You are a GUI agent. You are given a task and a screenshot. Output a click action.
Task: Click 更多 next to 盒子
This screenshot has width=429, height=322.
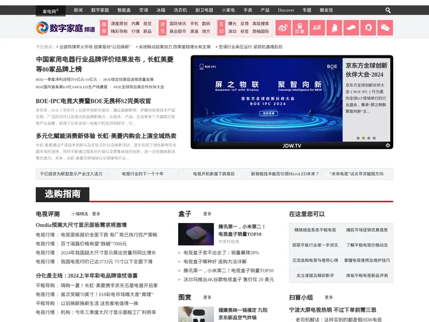tap(207, 214)
